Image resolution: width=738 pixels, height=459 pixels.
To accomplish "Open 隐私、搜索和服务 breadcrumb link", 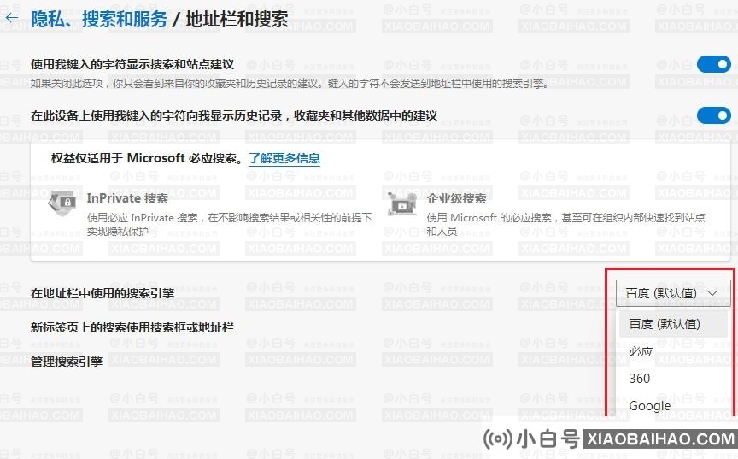I will click(x=99, y=19).
